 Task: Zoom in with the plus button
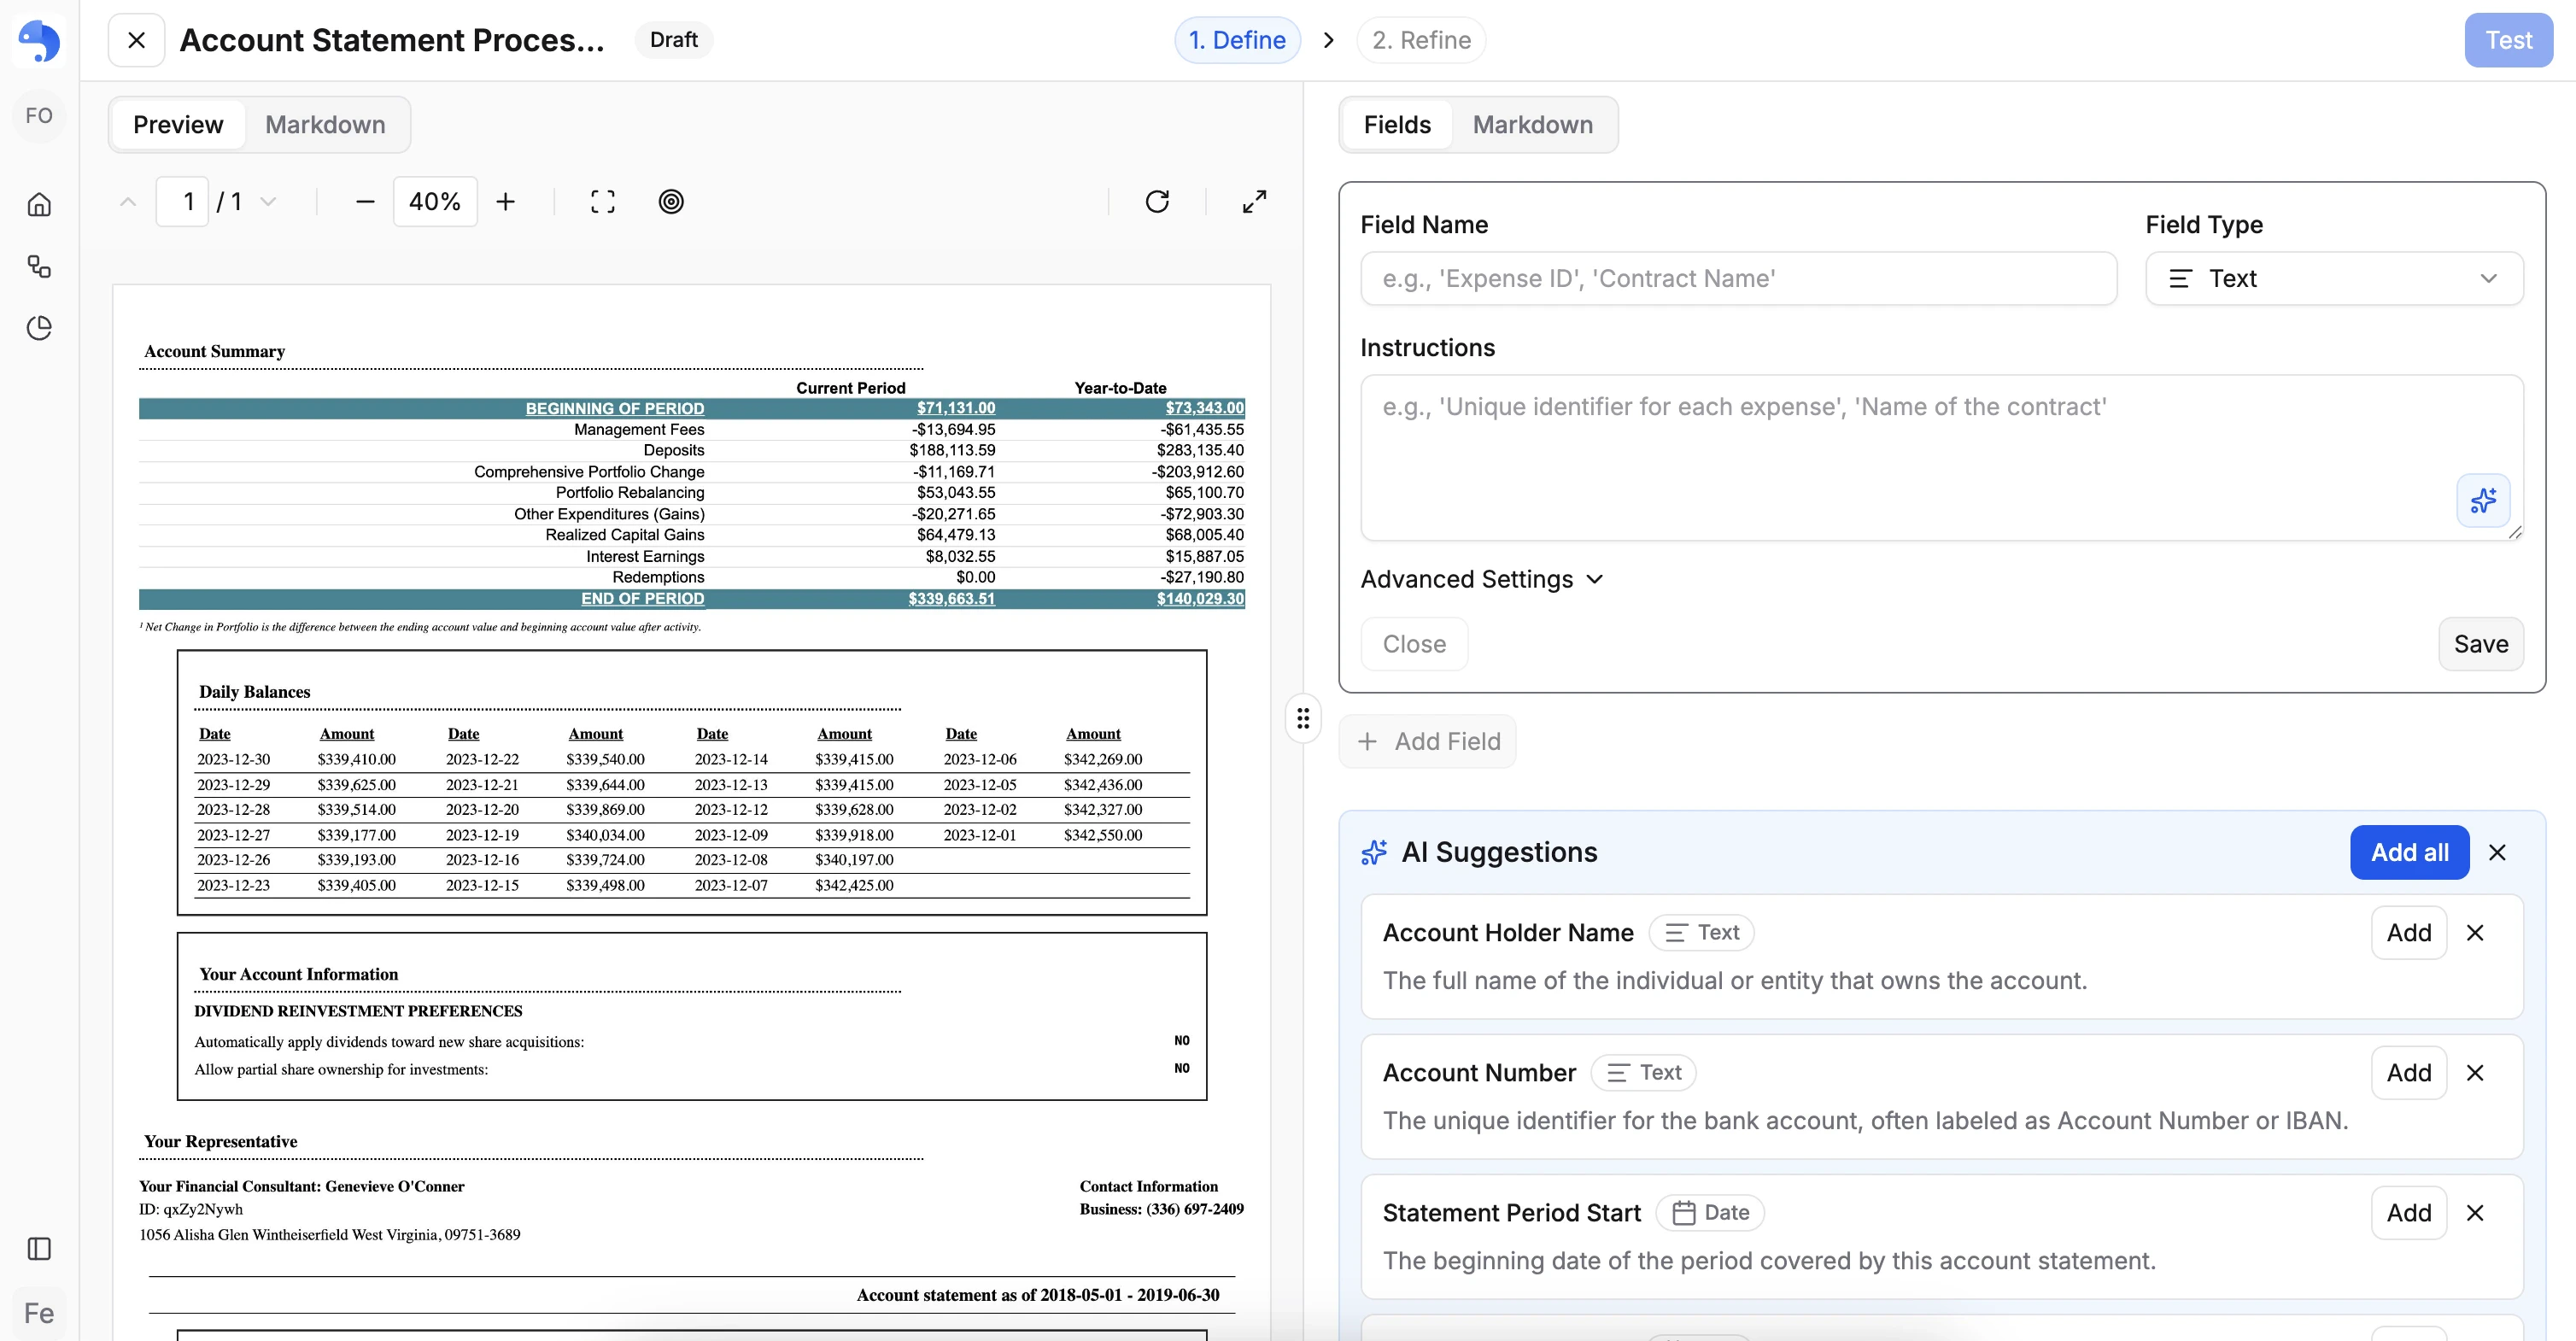[506, 202]
